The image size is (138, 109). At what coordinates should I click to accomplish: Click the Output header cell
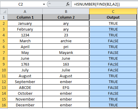(113, 17)
